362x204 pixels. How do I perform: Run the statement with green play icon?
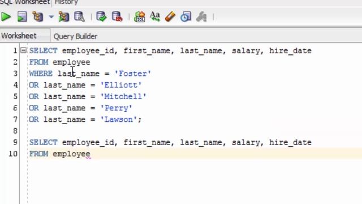coord(6,17)
